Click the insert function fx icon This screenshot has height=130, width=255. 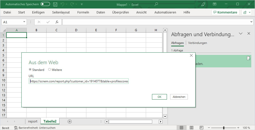(x=57, y=22)
